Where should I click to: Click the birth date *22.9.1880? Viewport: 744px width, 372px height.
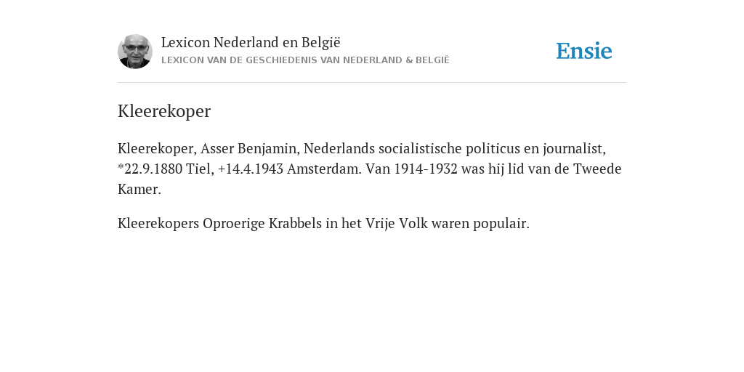pos(150,169)
